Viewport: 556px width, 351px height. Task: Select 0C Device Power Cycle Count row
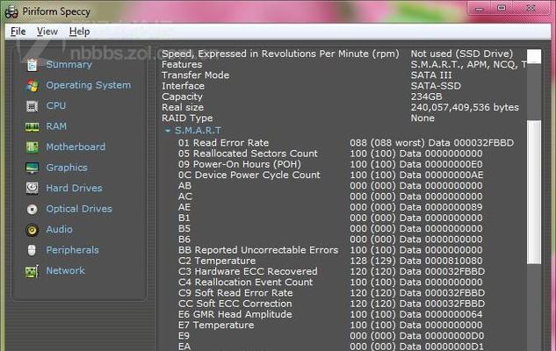[331, 175]
